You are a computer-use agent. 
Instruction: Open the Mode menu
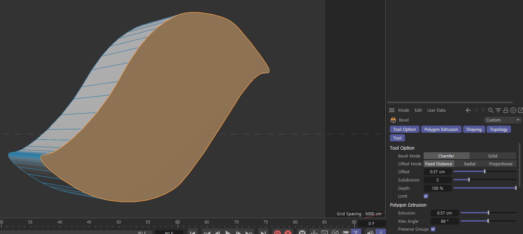point(403,110)
